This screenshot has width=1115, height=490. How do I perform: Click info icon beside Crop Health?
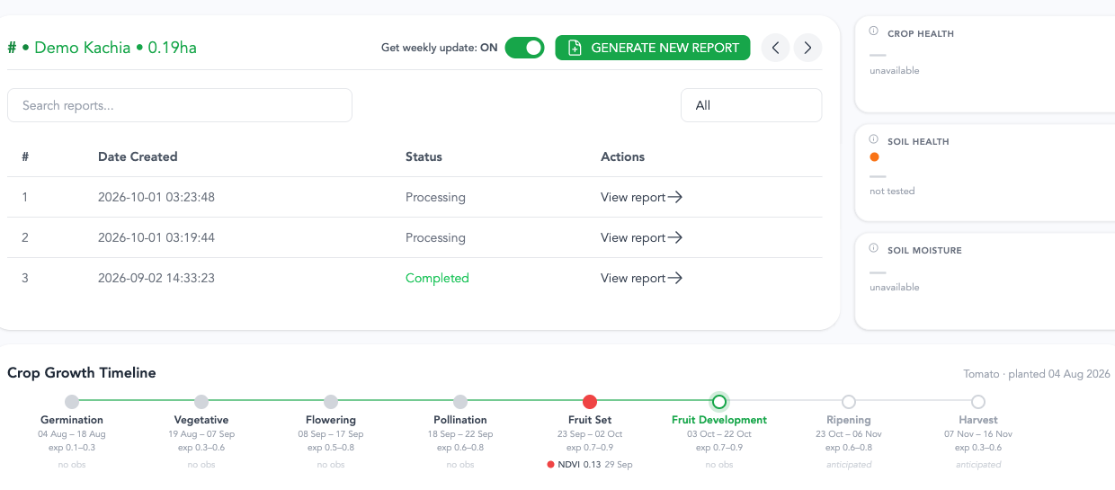coord(874,31)
